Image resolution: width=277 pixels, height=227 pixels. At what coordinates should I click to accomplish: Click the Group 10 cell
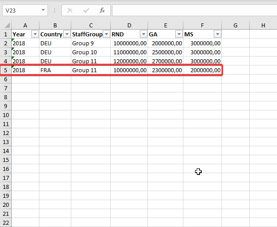[x=91, y=52]
